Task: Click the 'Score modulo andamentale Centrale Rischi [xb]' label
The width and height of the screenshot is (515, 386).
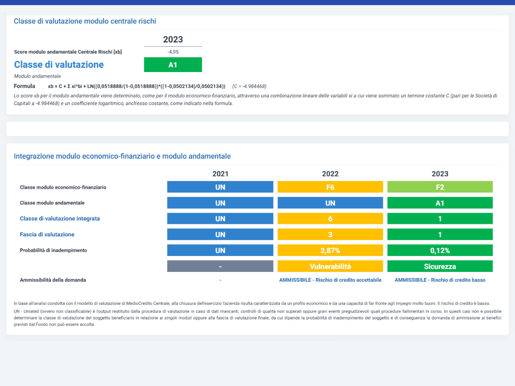Action: pos(68,52)
